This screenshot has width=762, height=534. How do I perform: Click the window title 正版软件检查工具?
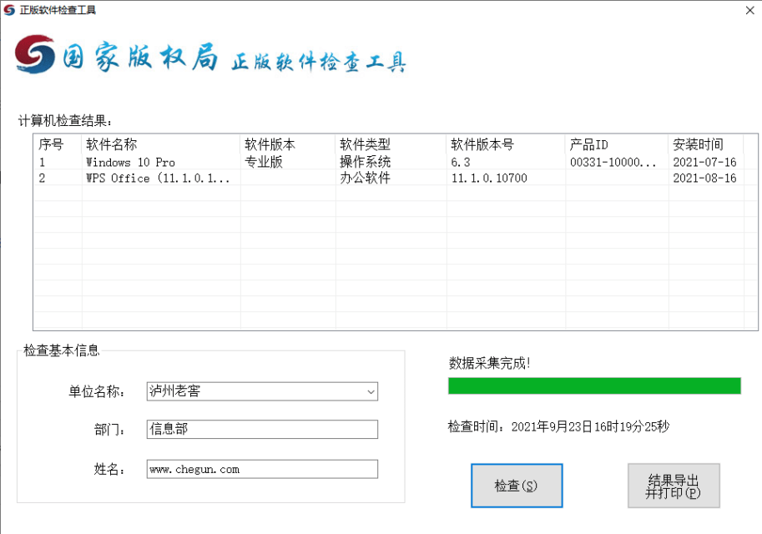tap(58, 10)
